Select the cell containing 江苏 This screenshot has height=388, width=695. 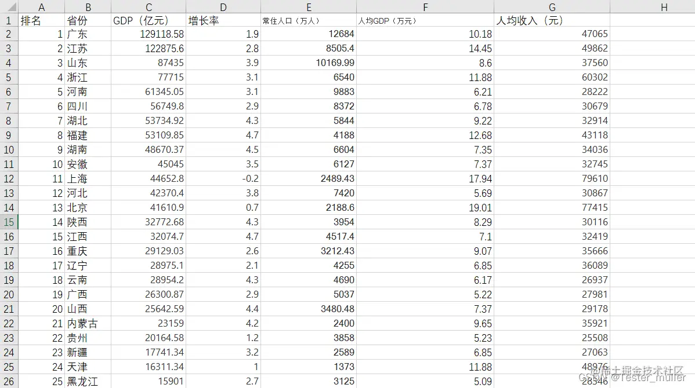point(88,48)
